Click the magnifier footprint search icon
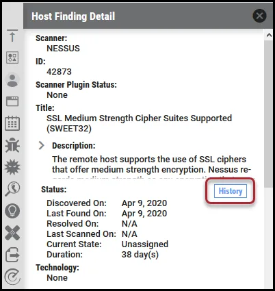 pyautogui.click(x=12, y=189)
